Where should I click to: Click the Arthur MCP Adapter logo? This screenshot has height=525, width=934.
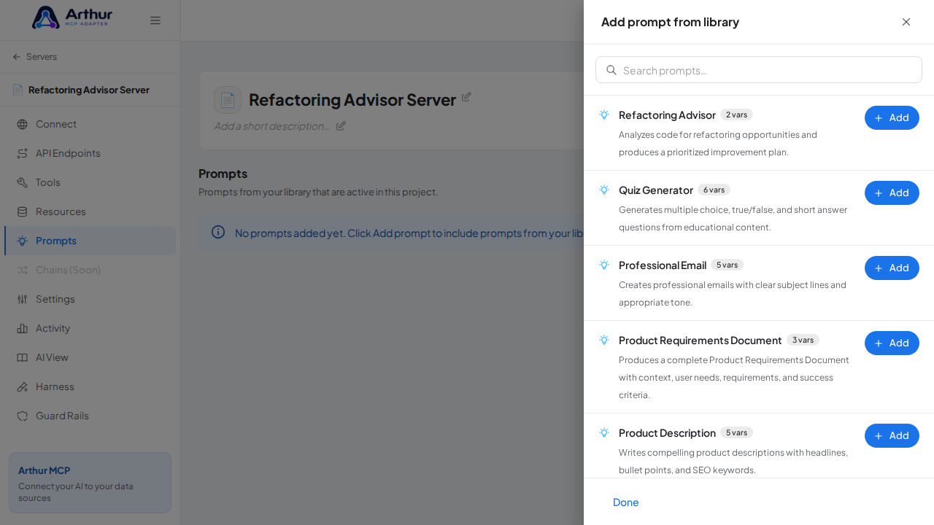click(x=72, y=17)
